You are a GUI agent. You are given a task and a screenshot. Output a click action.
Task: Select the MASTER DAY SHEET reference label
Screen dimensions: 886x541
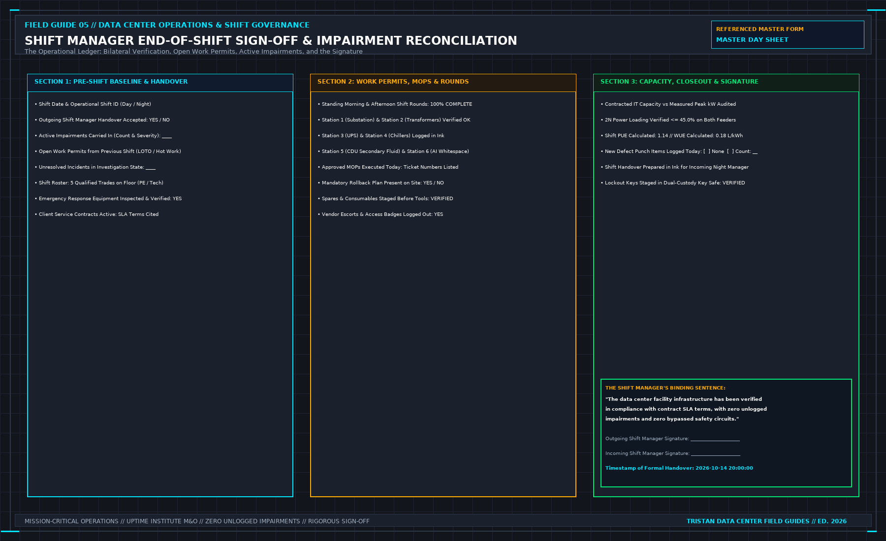click(752, 40)
